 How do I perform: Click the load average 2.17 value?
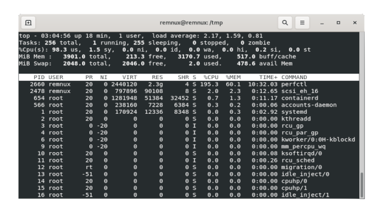pyautogui.click(x=211, y=36)
